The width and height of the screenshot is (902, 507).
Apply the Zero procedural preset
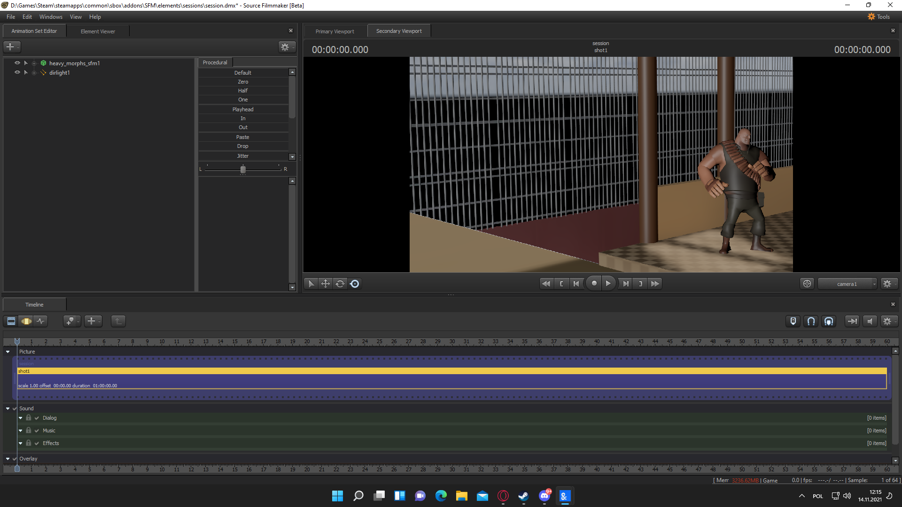point(243,81)
